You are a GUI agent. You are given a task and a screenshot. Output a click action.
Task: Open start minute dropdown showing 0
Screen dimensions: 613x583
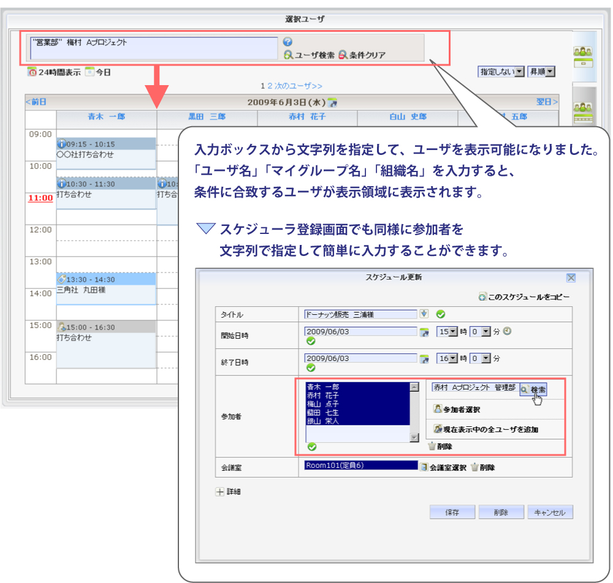pyautogui.click(x=480, y=331)
